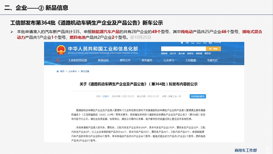Viewport: 273px width, 154px height.
Task: Open the 查办事 quick link
Action: point(182,53)
